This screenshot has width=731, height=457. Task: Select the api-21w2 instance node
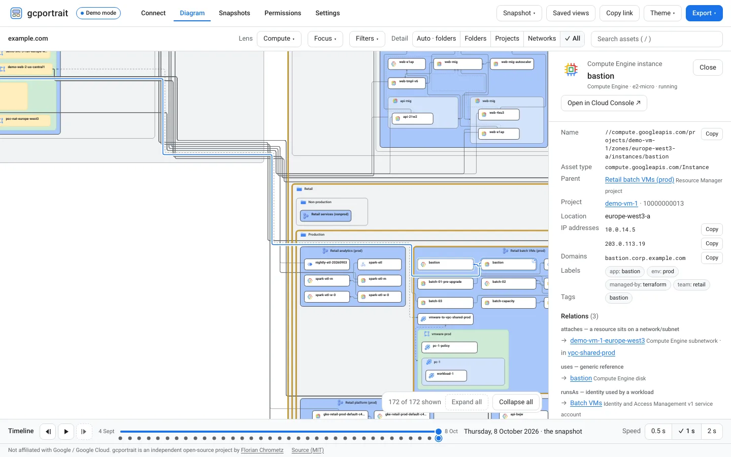tap(413, 119)
